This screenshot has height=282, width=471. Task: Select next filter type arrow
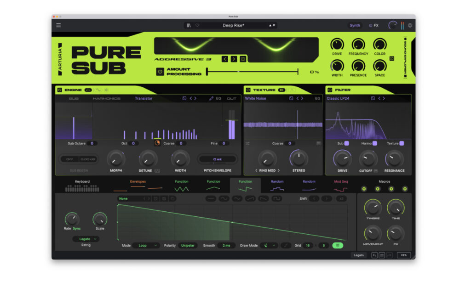(384, 98)
